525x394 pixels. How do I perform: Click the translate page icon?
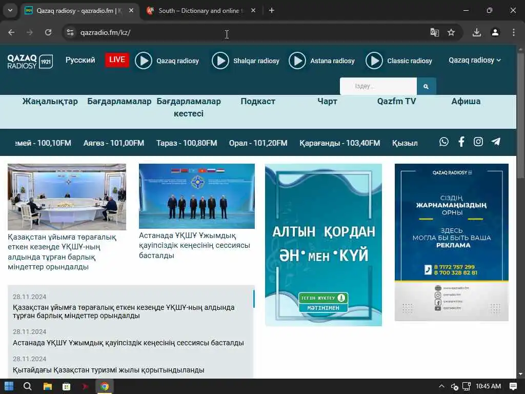click(435, 32)
